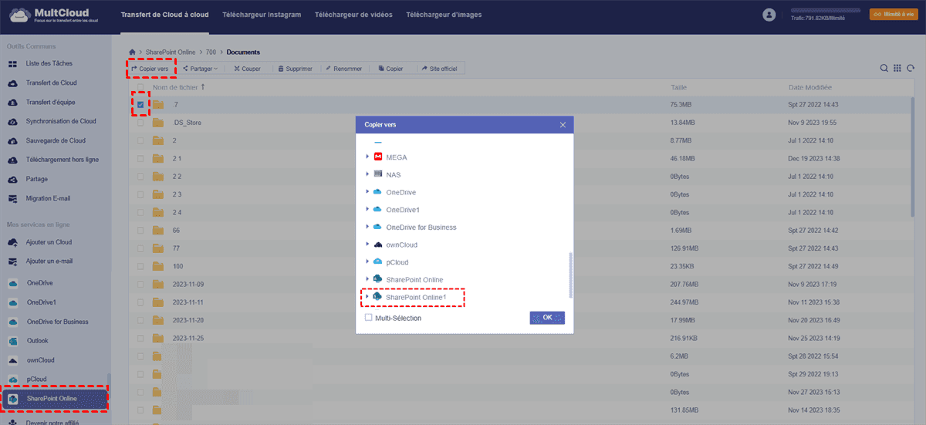The height and width of the screenshot is (425, 926).
Task: Click the Outlook icon in sidebar
Action: click(x=13, y=341)
